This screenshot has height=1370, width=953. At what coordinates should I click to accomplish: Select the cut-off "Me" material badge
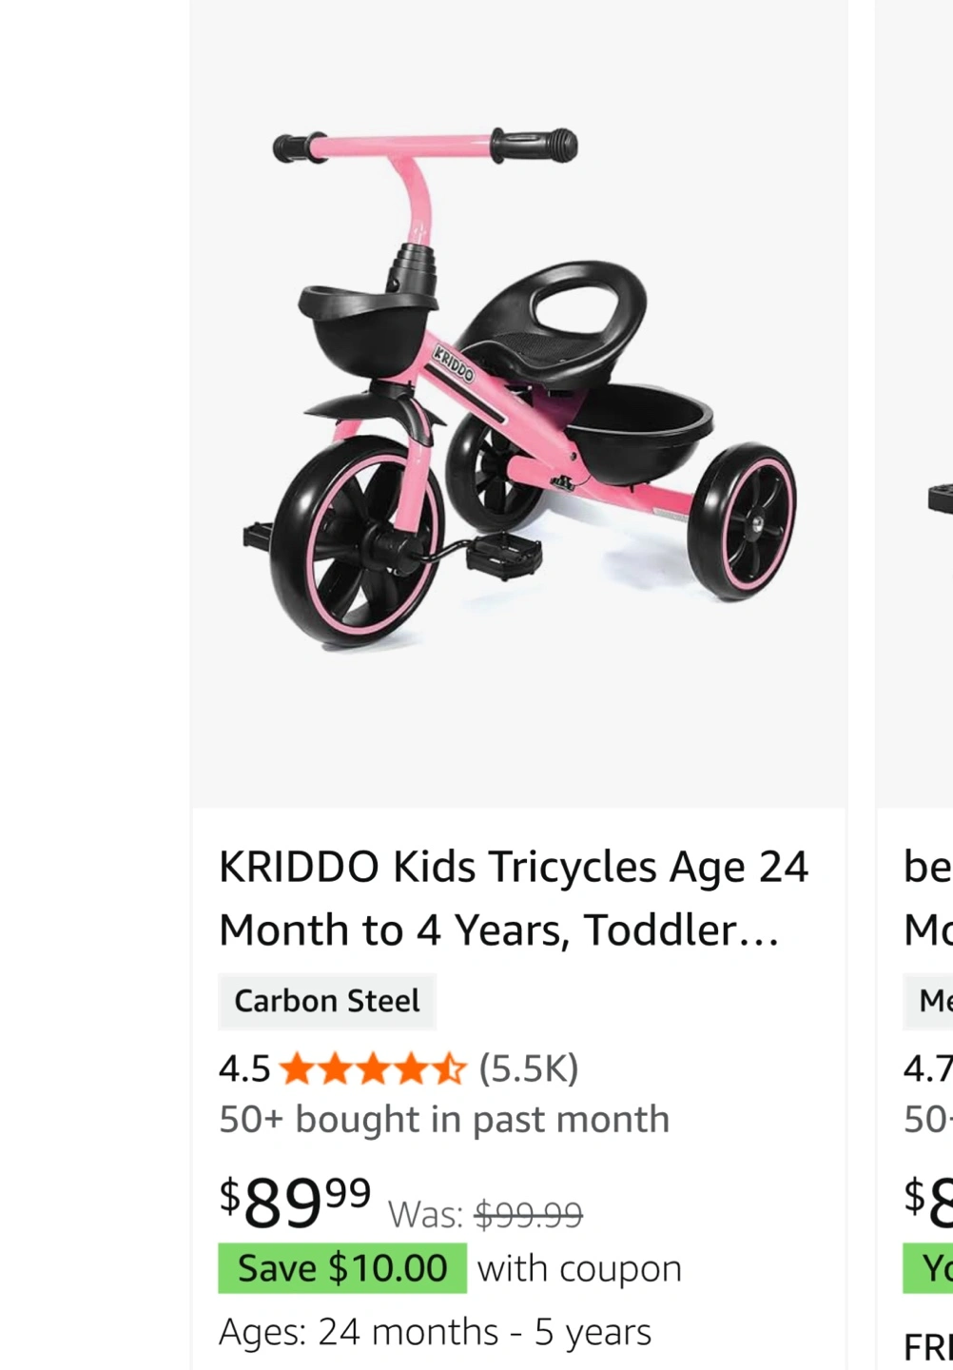click(928, 1001)
